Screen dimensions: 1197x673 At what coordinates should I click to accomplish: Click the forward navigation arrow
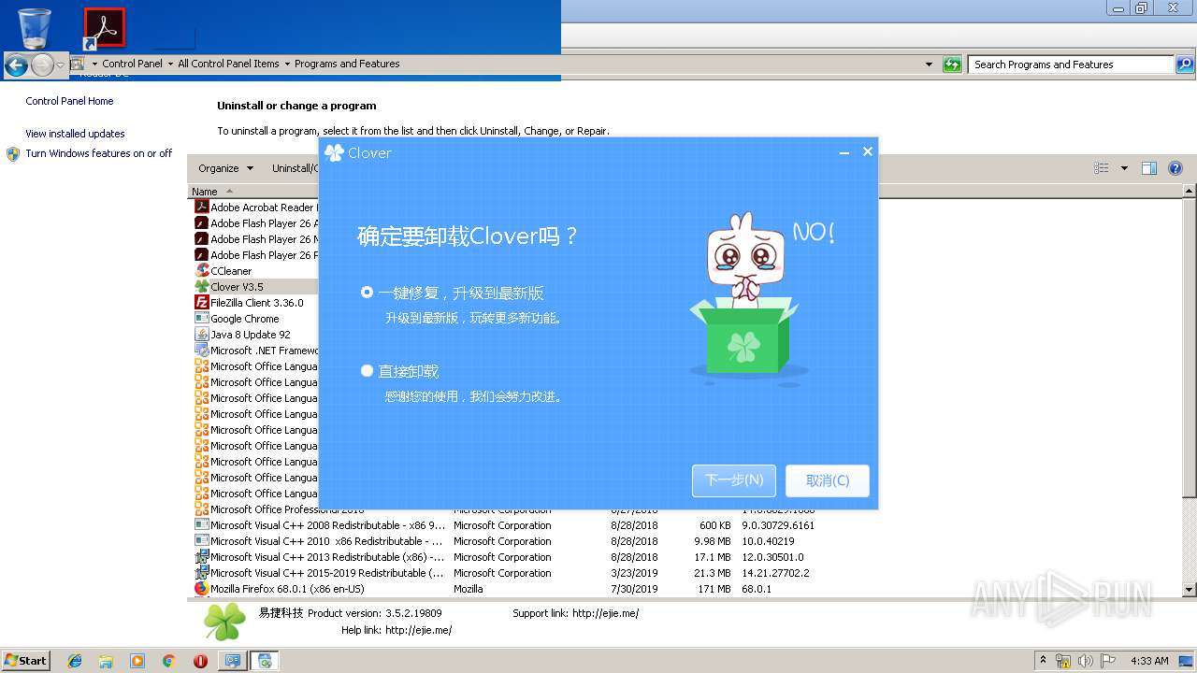tap(42, 64)
